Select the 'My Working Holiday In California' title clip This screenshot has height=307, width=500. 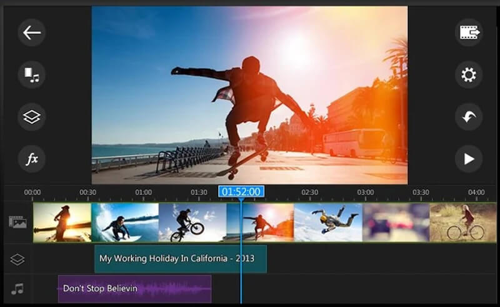pos(180,259)
